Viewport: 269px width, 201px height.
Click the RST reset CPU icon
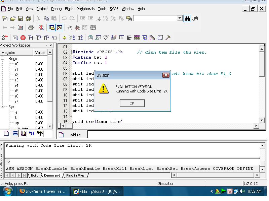coord(5,38)
